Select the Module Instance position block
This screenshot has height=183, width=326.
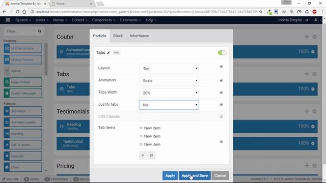click(23, 48)
